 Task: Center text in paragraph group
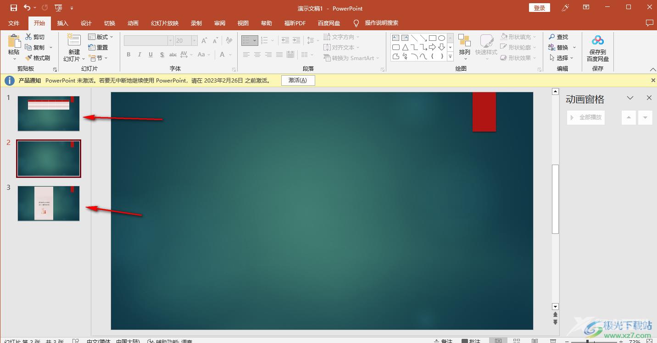[257, 55]
